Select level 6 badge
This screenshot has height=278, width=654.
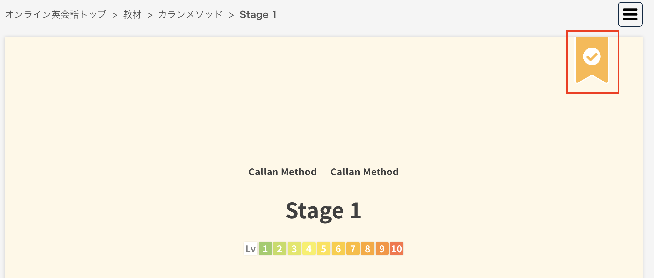(338, 249)
